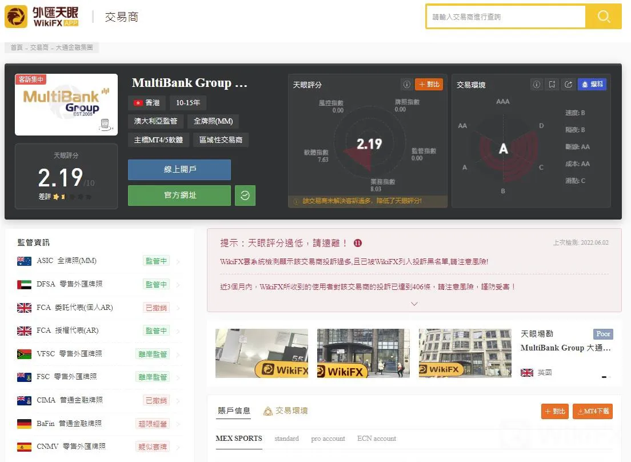631x462 pixels.
Task: Open the FSC 零售外匯牌照 row
Action: click(x=99, y=377)
